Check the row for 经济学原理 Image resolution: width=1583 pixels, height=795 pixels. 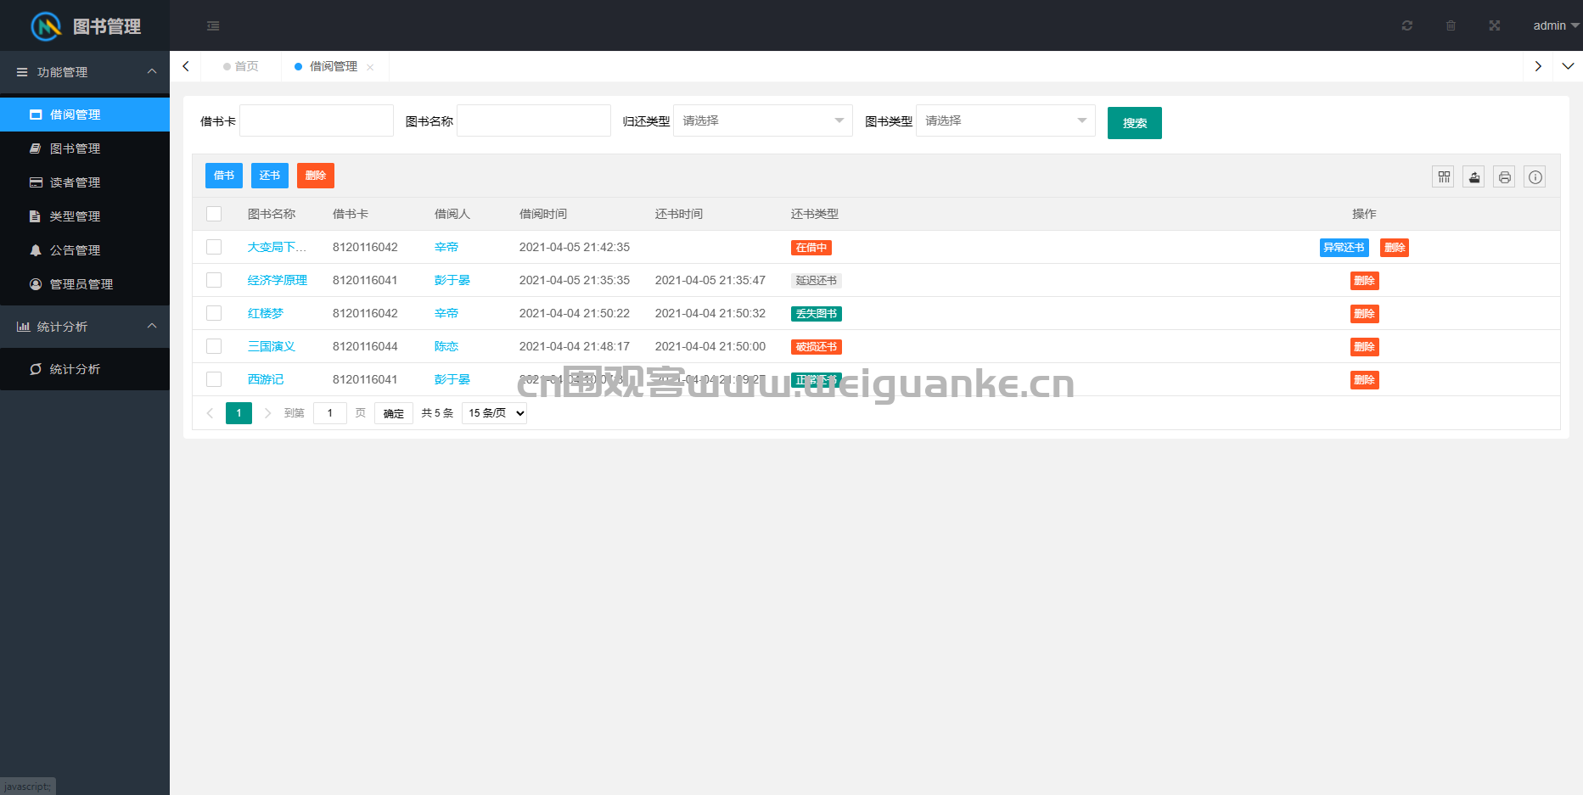pos(214,280)
